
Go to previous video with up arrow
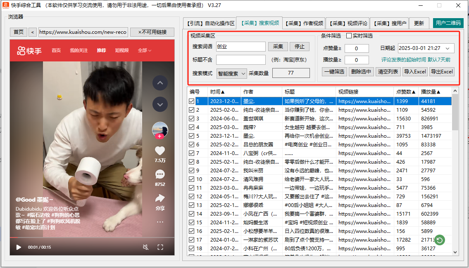[x=160, y=83]
